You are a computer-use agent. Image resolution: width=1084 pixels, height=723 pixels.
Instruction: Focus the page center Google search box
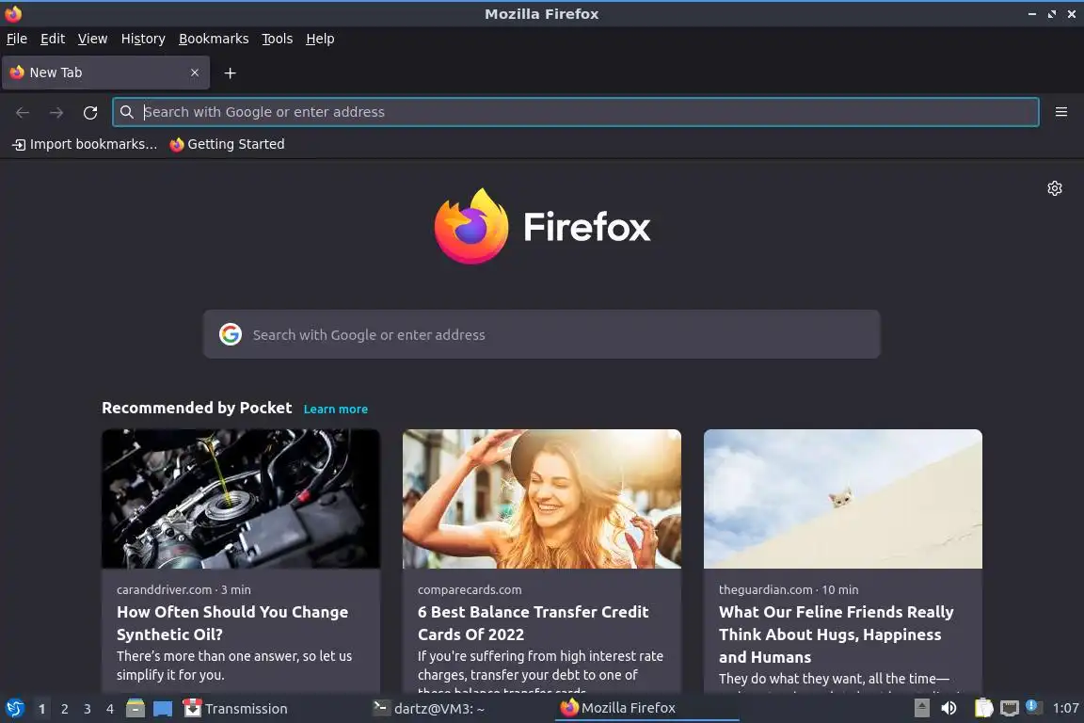point(541,334)
